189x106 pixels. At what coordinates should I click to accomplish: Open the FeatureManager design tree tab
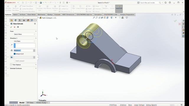coord(12,20)
